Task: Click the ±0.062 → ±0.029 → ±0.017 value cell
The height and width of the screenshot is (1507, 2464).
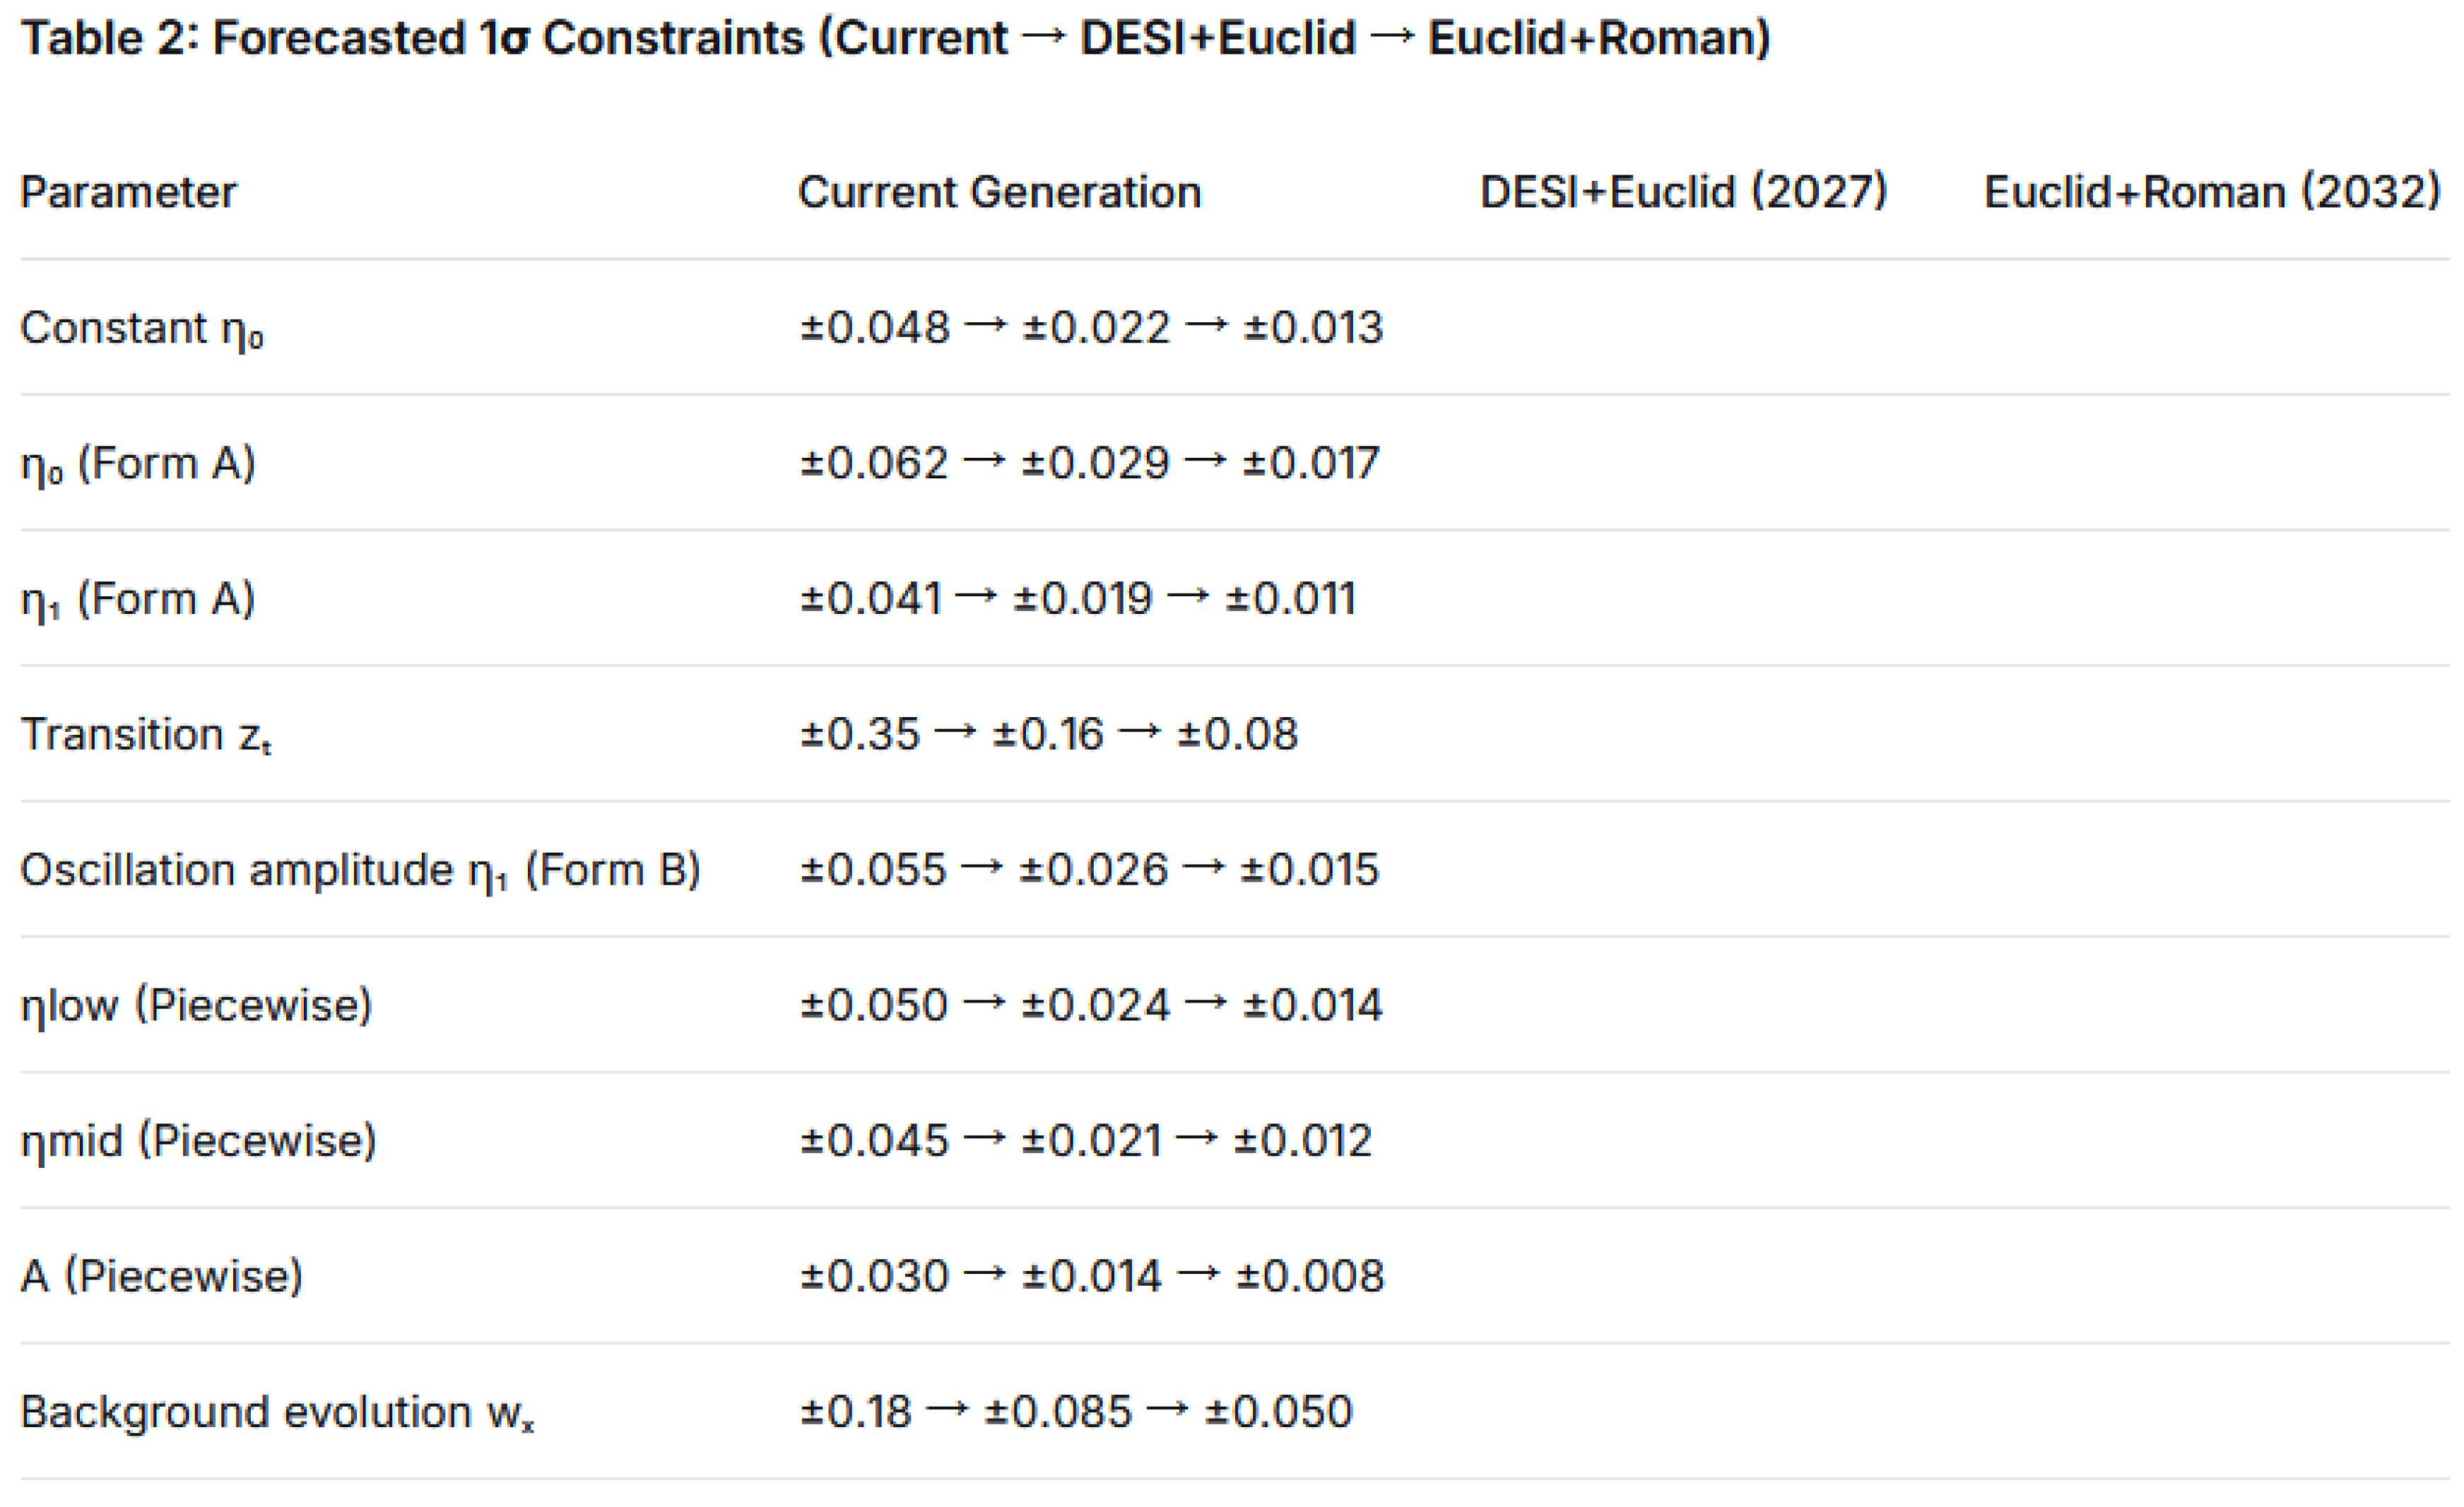Action: point(1089,464)
